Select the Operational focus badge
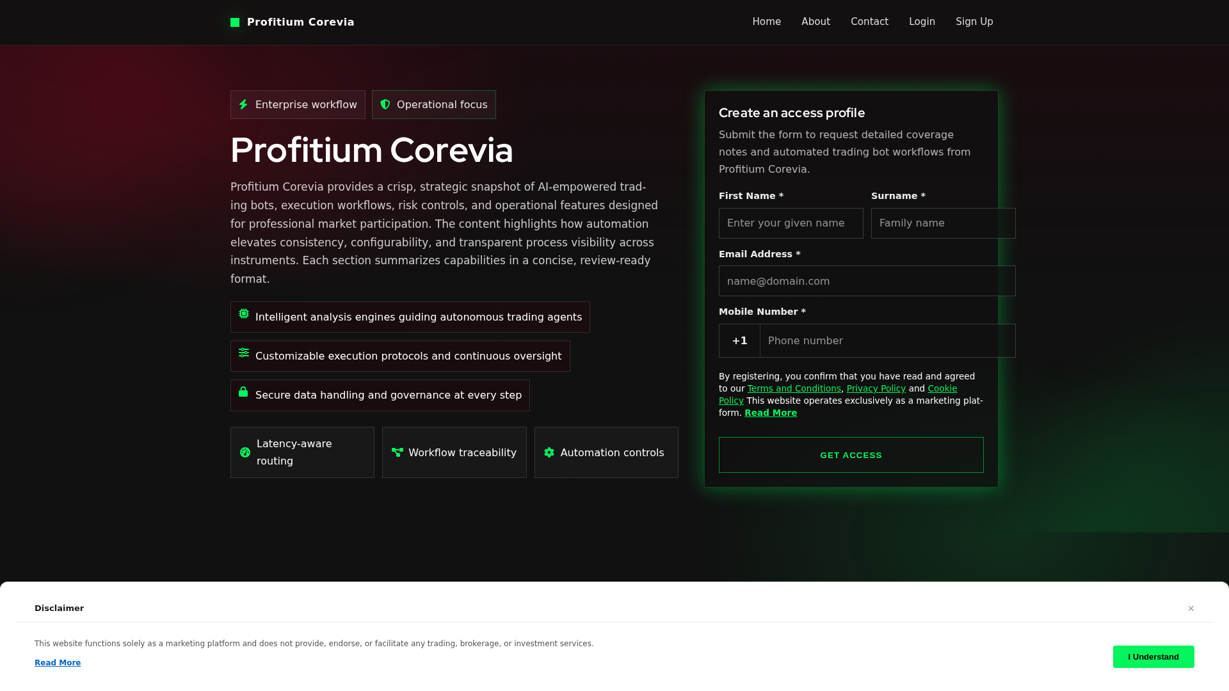 coord(434,104)
